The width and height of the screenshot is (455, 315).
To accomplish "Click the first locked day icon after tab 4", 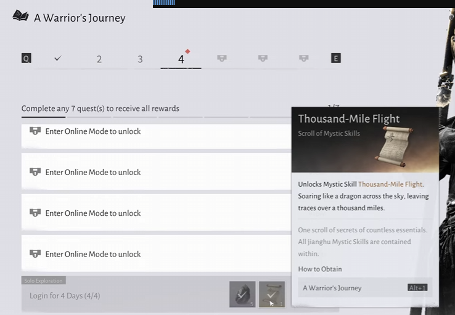I will point(222,59).
